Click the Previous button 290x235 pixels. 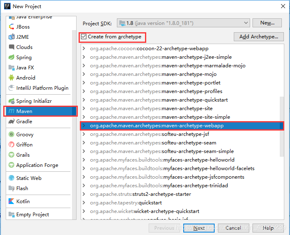tap(164, 228)
